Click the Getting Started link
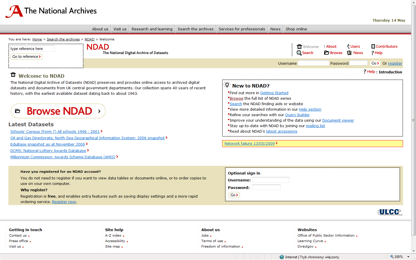Image resolution: width=416 pixels, height=260 pixels. 274,93
